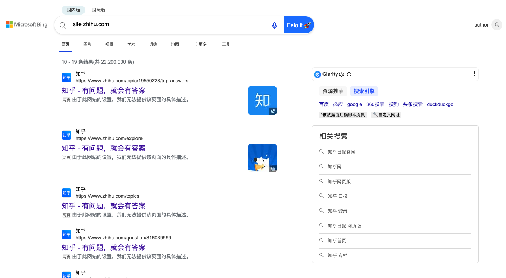Click the 必应 search engine link
Viewport: 506px width, 278px height.
click(338, 104)
